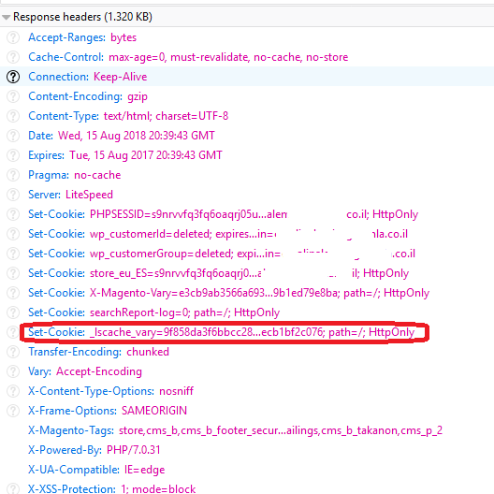
Task: Open help icon beside Server LiteSpeed
Action: [x=13, y=195]
